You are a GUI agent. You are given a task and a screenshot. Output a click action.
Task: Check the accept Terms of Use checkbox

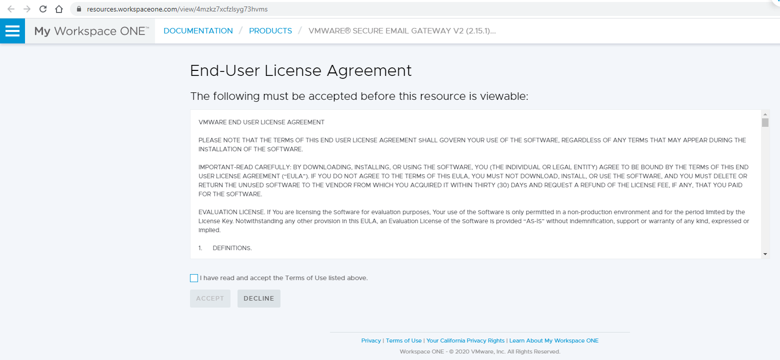(x=194, y=278)
